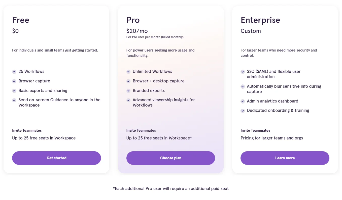
Task: Click the Enterprise plan heading
Action: [260, 20]
